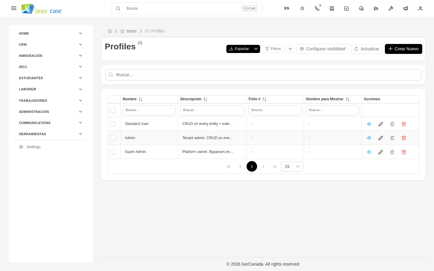The width and height of the screenshot is (434, 271).
Task: Go to next pagination page arrow
Action: point(263,167)
